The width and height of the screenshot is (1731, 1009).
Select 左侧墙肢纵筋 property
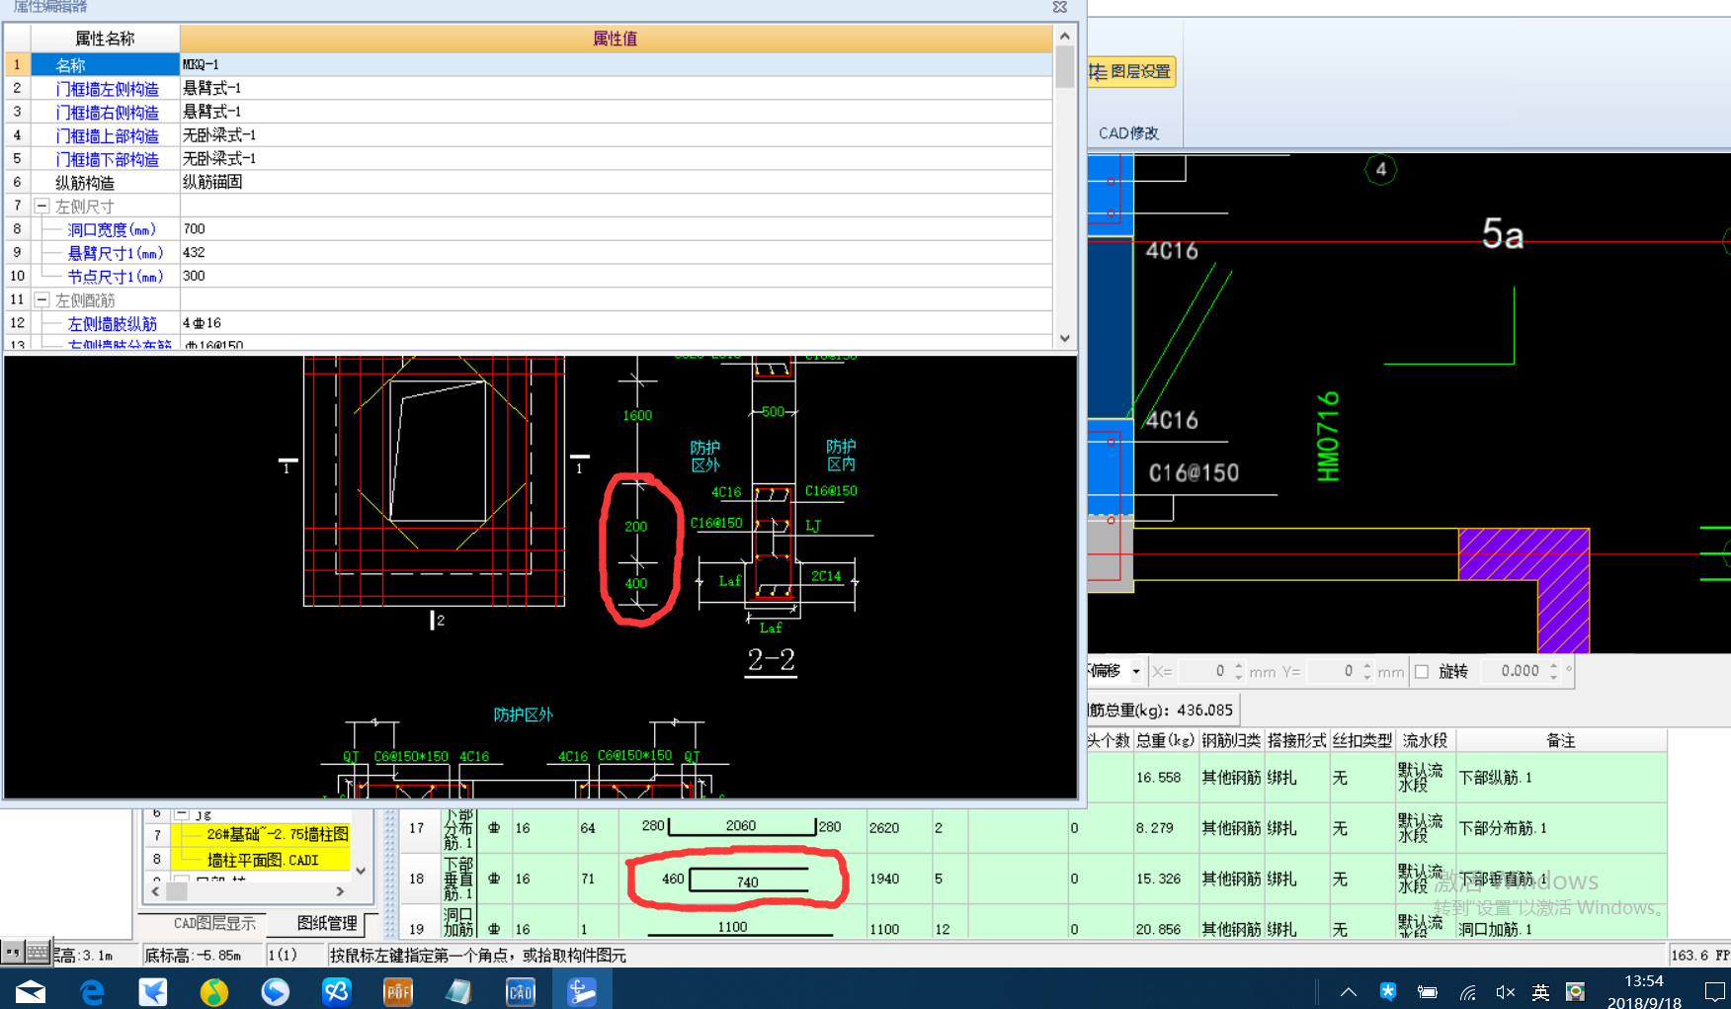[x=113, y=324]
